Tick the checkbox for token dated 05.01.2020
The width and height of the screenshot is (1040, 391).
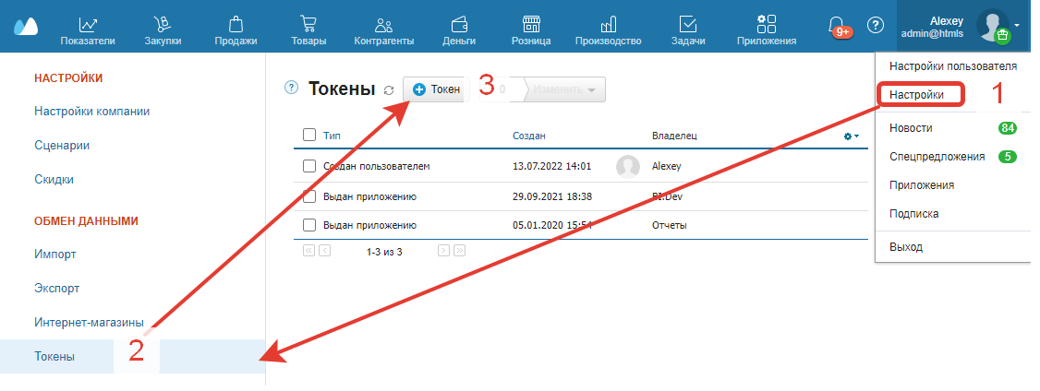coord(310,225)
